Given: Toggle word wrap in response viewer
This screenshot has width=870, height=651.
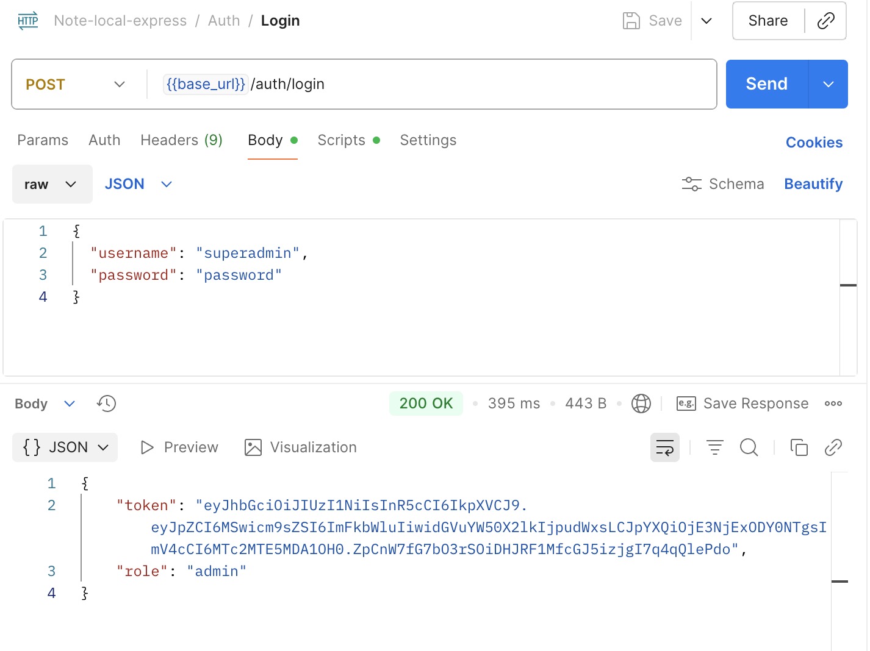Looking at the screenshot, I should (664, 448).
